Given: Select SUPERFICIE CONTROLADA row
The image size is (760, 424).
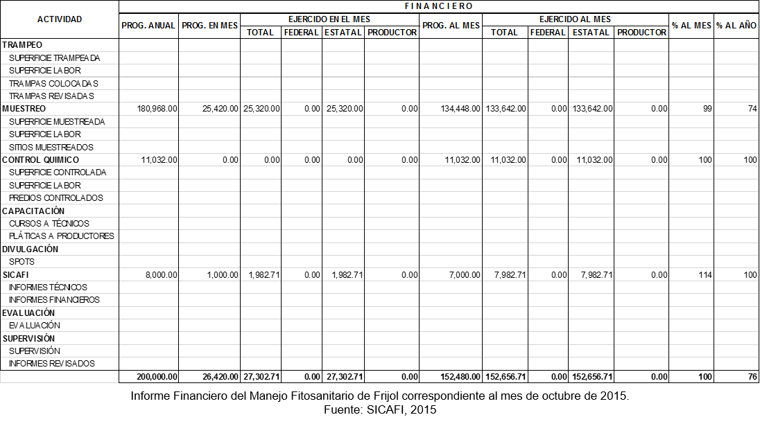Looking at the screenshot, I should click(x=57, y=173).
